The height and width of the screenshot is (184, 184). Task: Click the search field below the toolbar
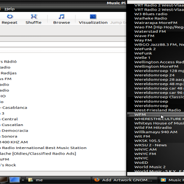pos(63,44)
